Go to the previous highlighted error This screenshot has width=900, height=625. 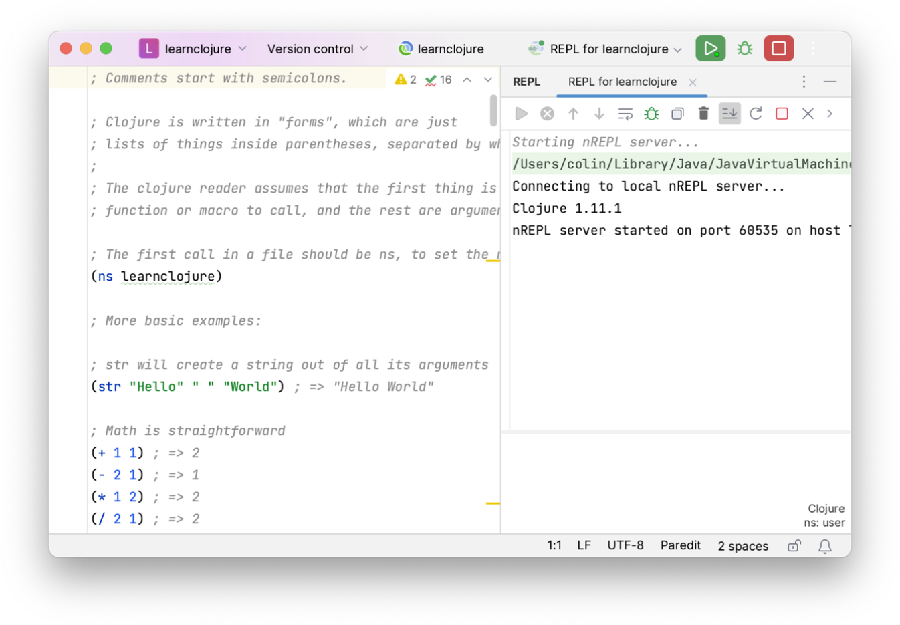467,80
